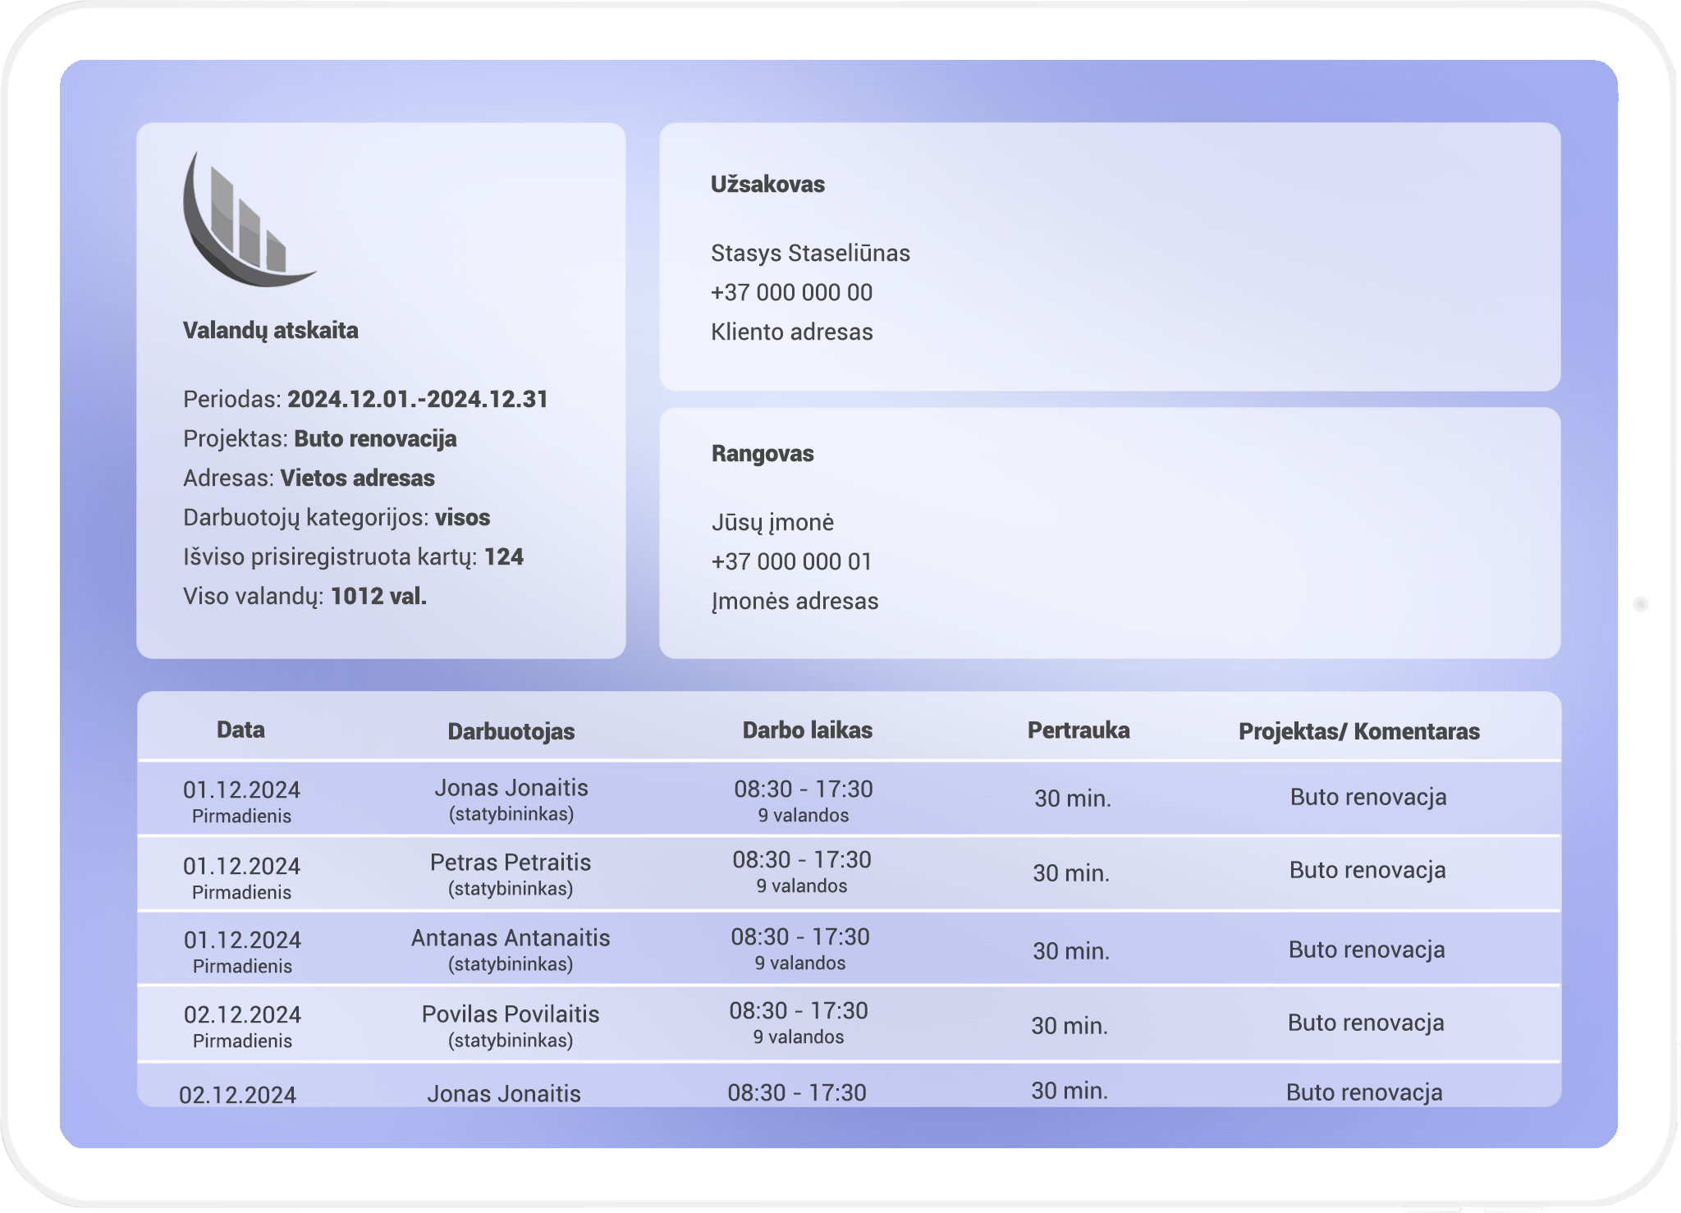
Task: Select the Projektas/ Komentaras column header
Action: point(1358,732)
